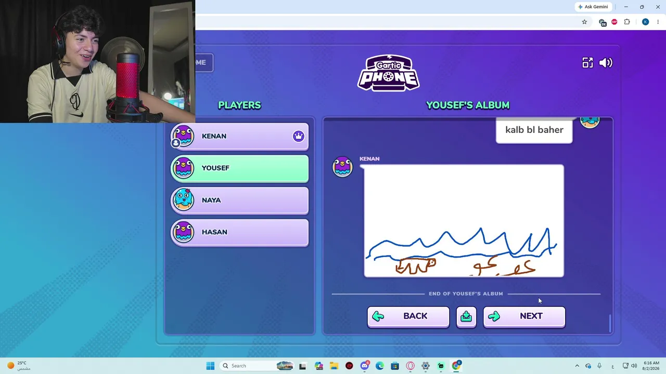
Task: Click Kenan's avatar beside the drawing
Action: click(x=342, y=167)
